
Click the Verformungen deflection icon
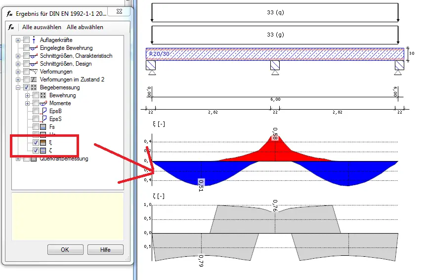pos(34,72)
